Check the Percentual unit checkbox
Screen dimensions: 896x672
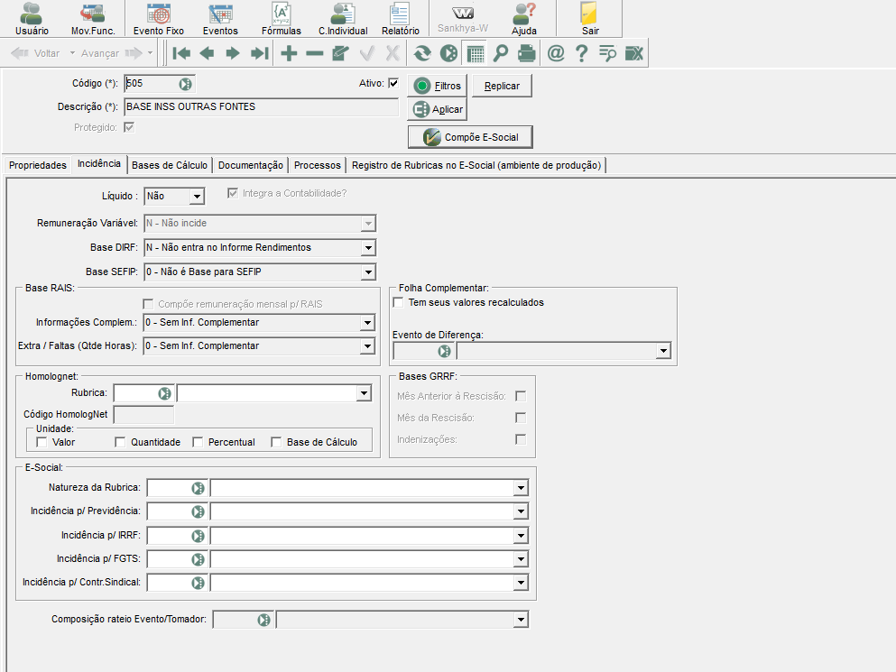pos(198,442)
